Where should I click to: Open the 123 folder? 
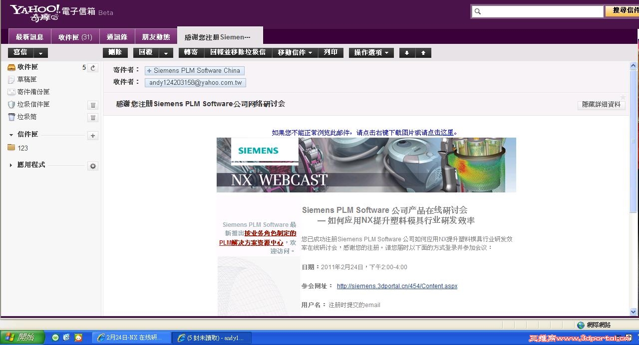(22, 148)
